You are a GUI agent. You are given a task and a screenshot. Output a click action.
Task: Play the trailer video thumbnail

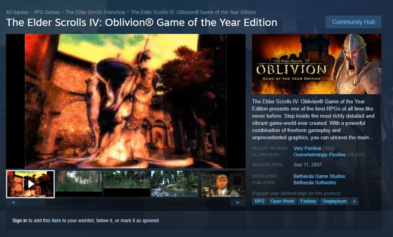(x=30, y=184)
